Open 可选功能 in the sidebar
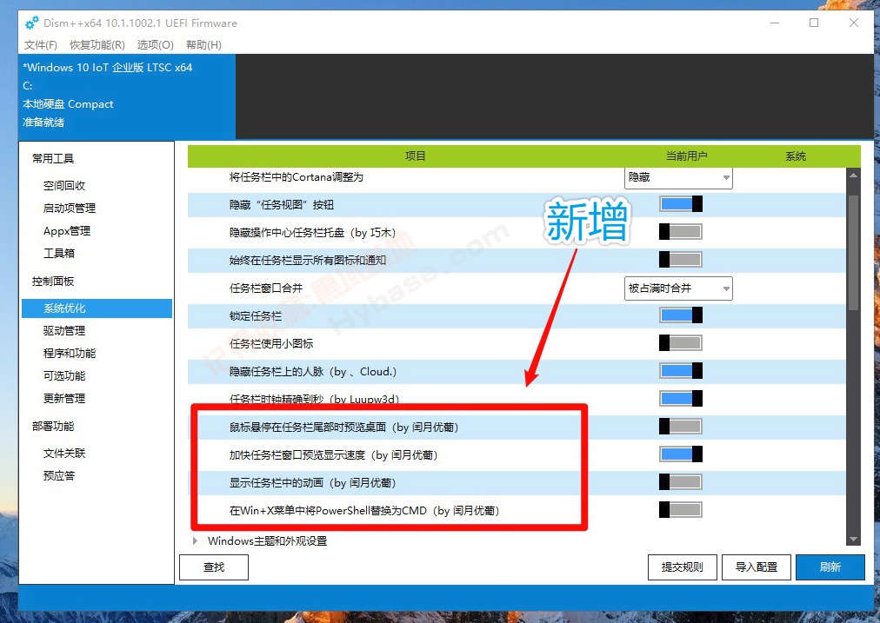880x623 pixels. 64,375
